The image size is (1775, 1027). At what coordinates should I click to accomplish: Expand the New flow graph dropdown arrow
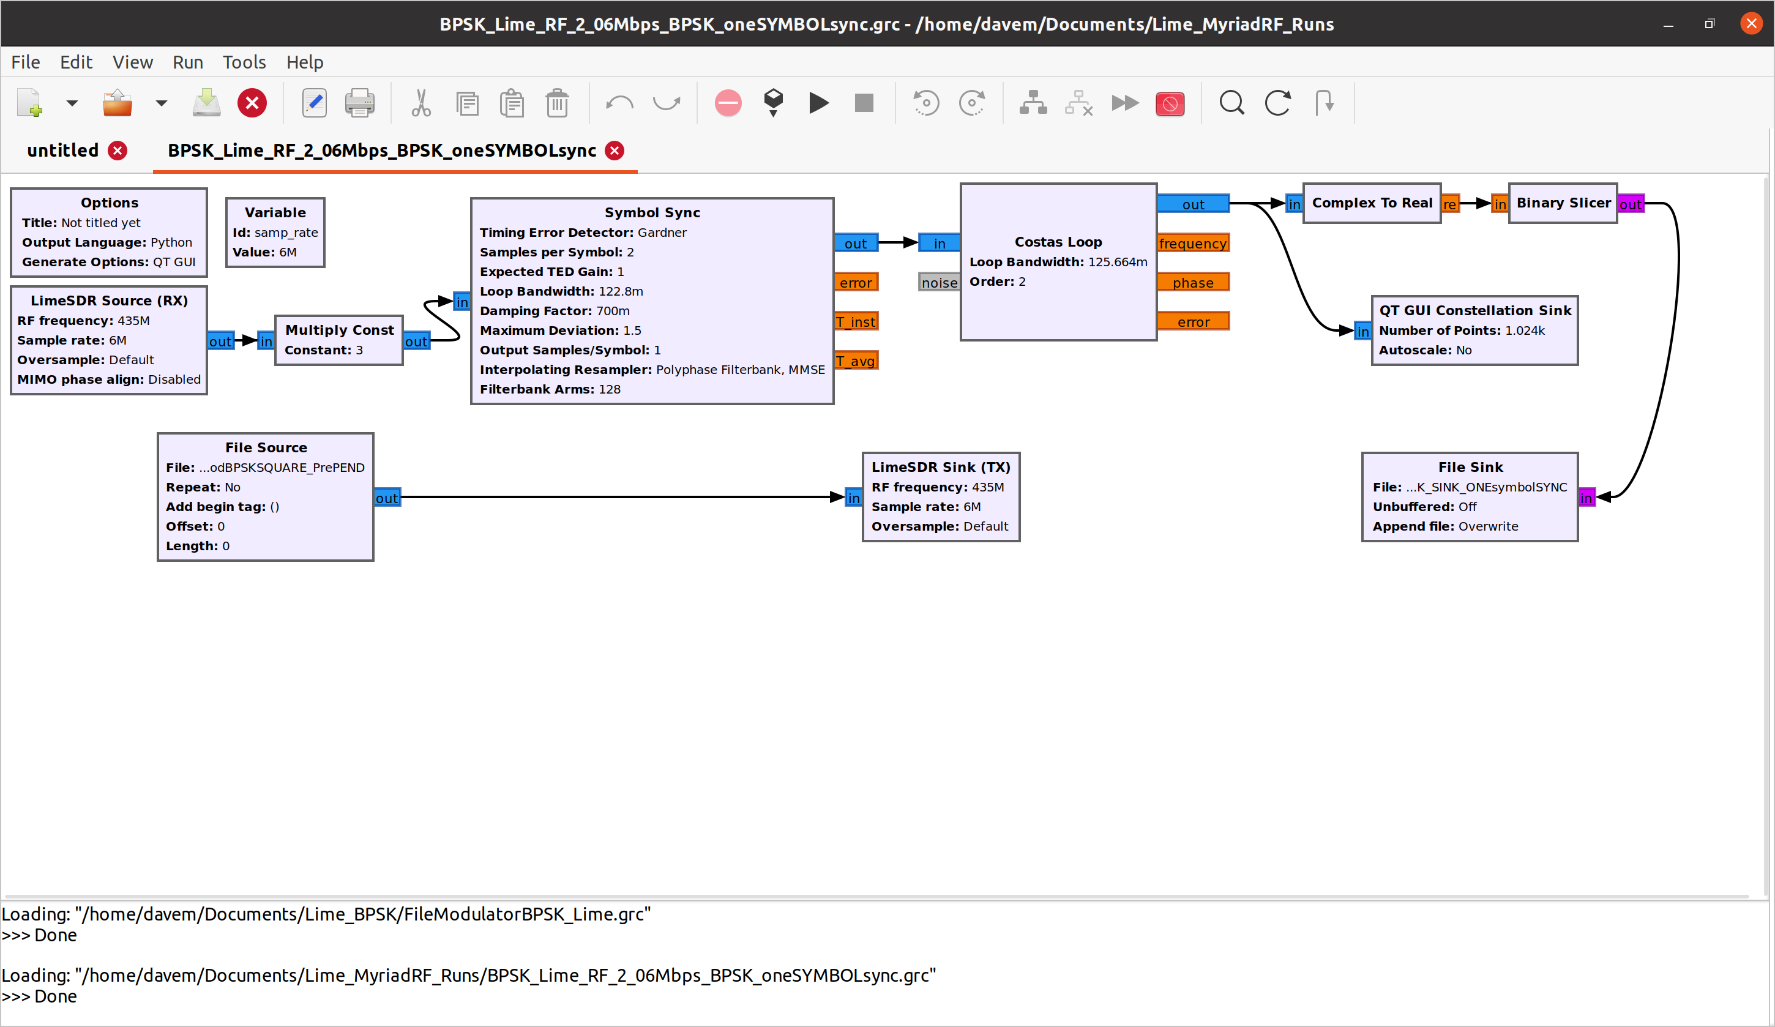pyautogui.click(x=72, y=103)
